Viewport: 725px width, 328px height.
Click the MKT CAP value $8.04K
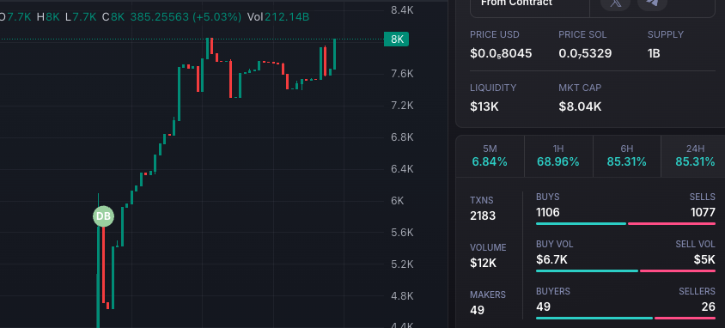[x=580, y=106]
